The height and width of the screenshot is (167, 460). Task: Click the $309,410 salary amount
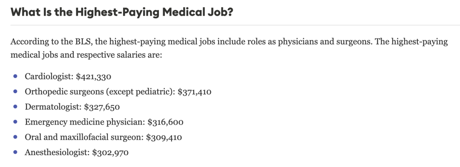point(164,137)
